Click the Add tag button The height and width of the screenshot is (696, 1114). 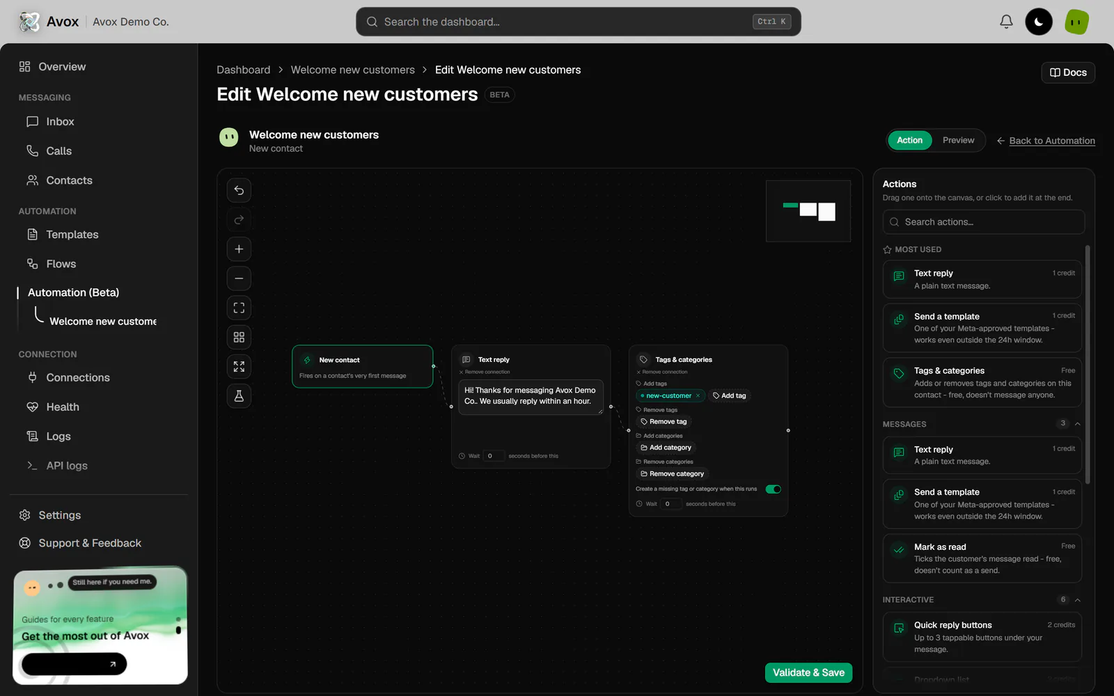point(729,395)
